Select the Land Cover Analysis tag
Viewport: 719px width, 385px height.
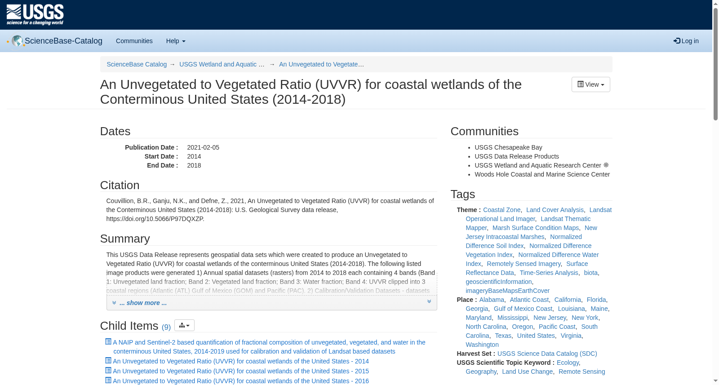coord(555,210)
